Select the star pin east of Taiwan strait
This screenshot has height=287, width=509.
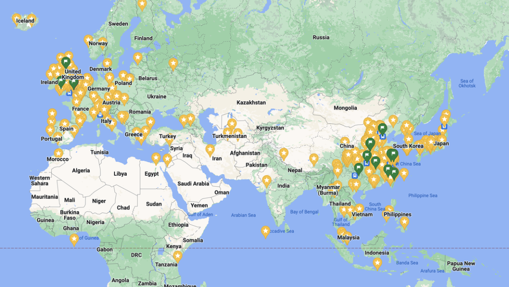404,174
